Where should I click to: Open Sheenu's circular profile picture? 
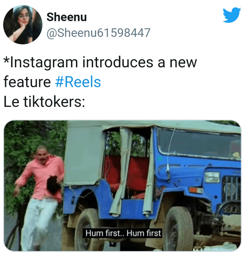click(x=23, y=25)
